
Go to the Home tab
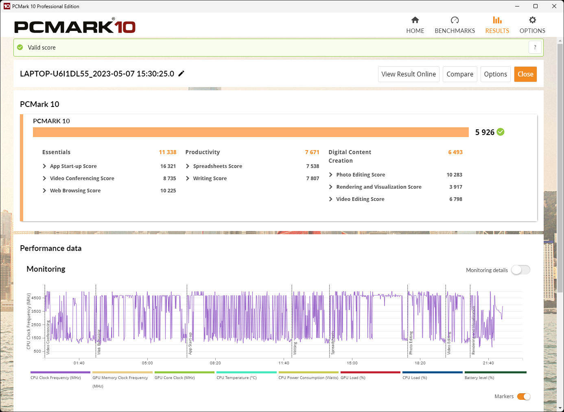pyautogui.click(x=415, y=25)
